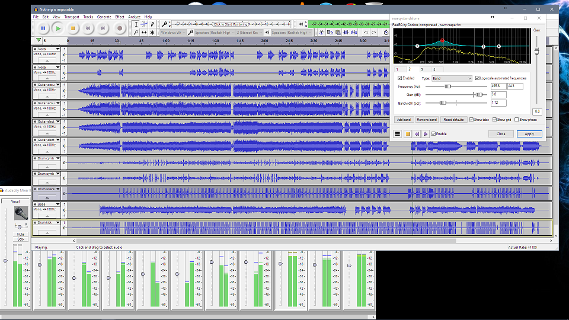
Task: Open the Effect menu
Action: pos(119,17)
